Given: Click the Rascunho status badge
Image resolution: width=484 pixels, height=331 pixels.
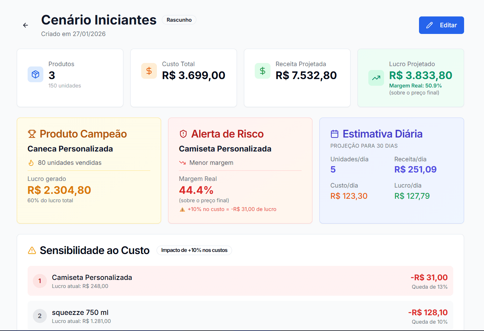Looking at the screenshot, I should tap(179, 20).
